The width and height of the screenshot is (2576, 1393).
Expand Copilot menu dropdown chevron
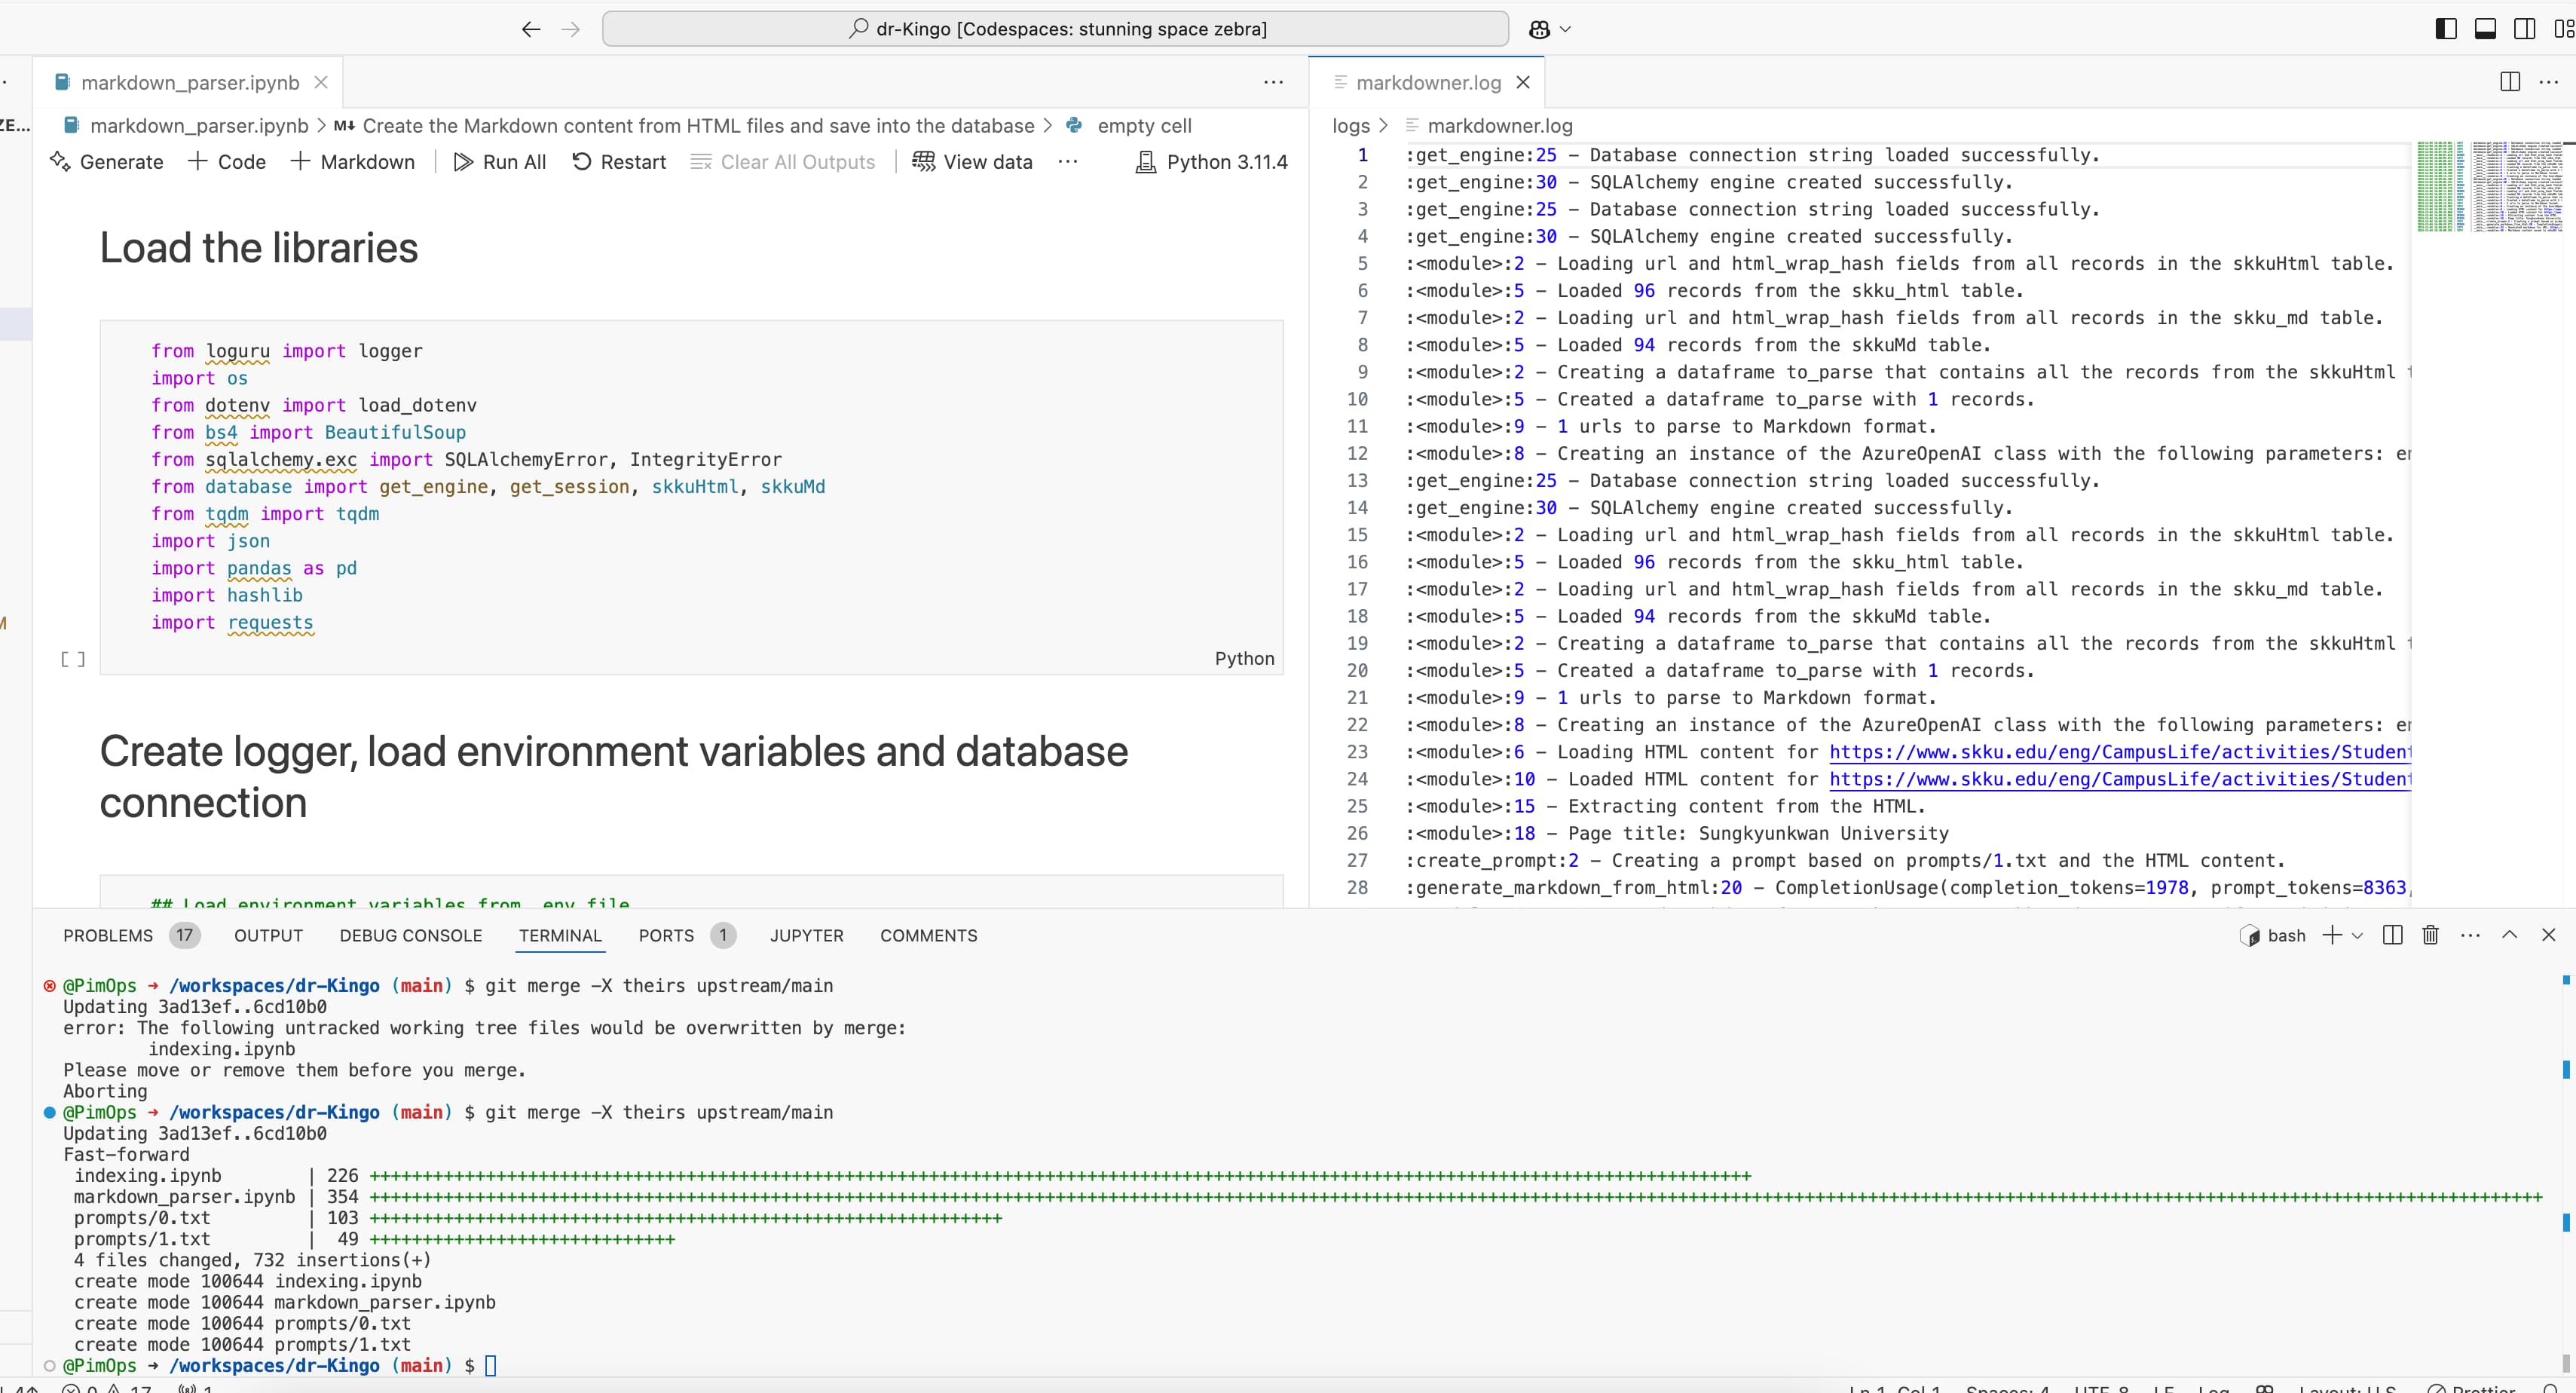(1566, 29)
